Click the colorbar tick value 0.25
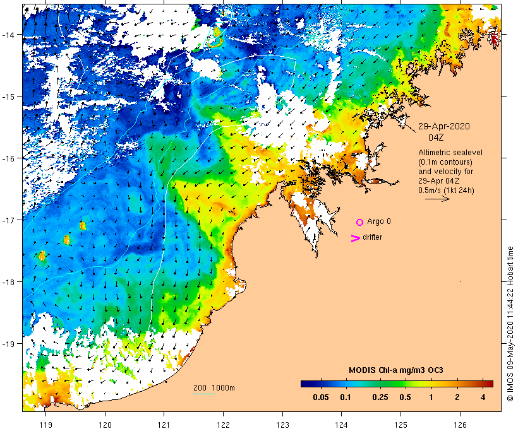 (380, 397)
